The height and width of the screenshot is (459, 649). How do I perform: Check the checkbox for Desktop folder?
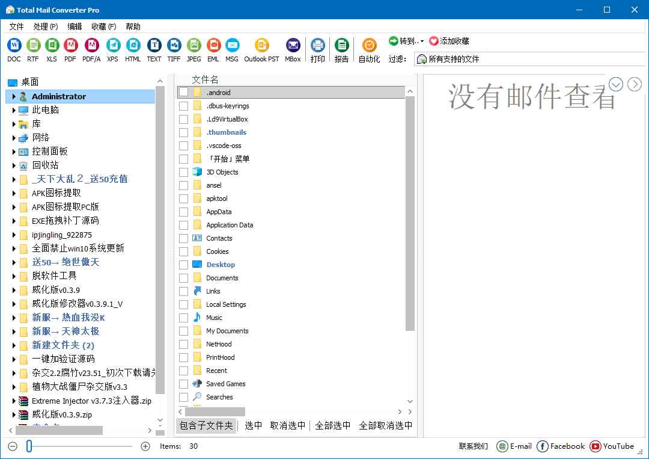[x=184, y=264]
